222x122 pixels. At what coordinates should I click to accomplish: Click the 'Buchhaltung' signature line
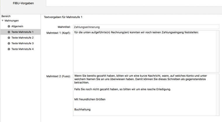coord(82,109)
